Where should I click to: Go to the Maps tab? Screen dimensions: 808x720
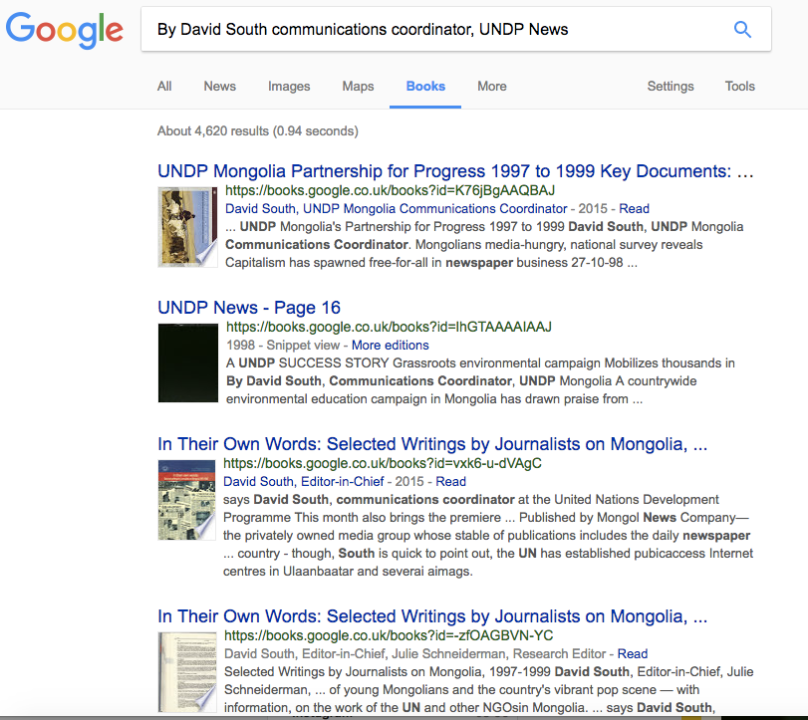[358, 87]
